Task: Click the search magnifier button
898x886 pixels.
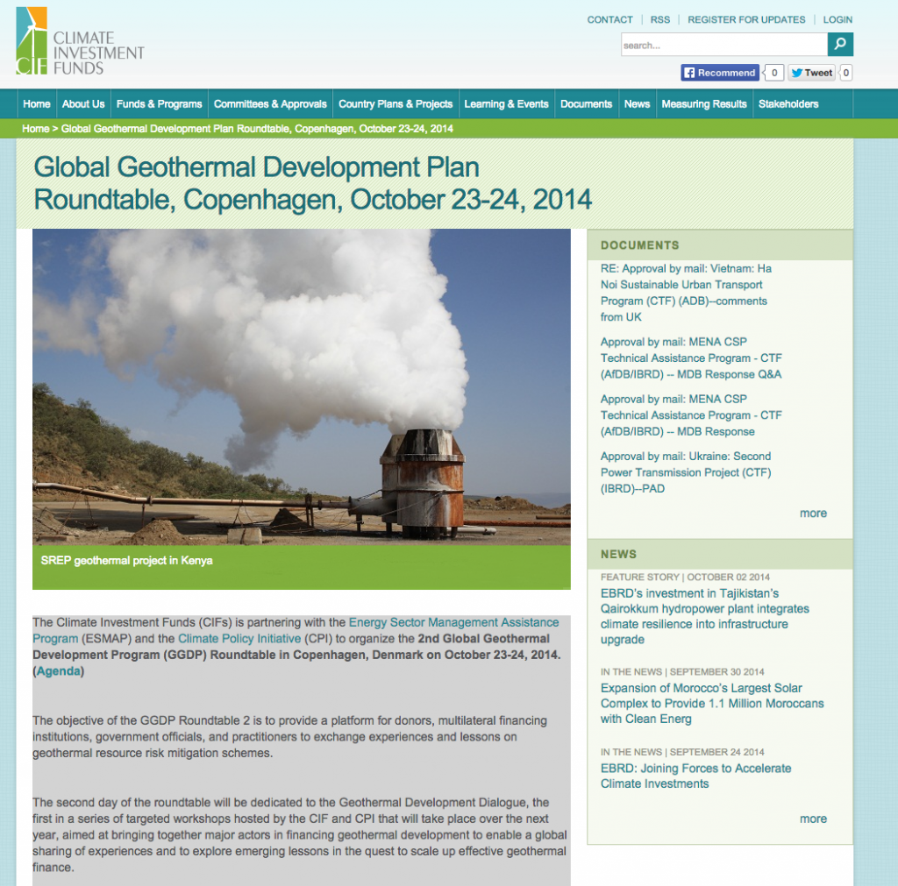Action: click(840, 44)
